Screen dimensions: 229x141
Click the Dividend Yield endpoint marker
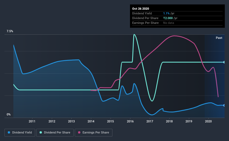[x=224, y=105]
